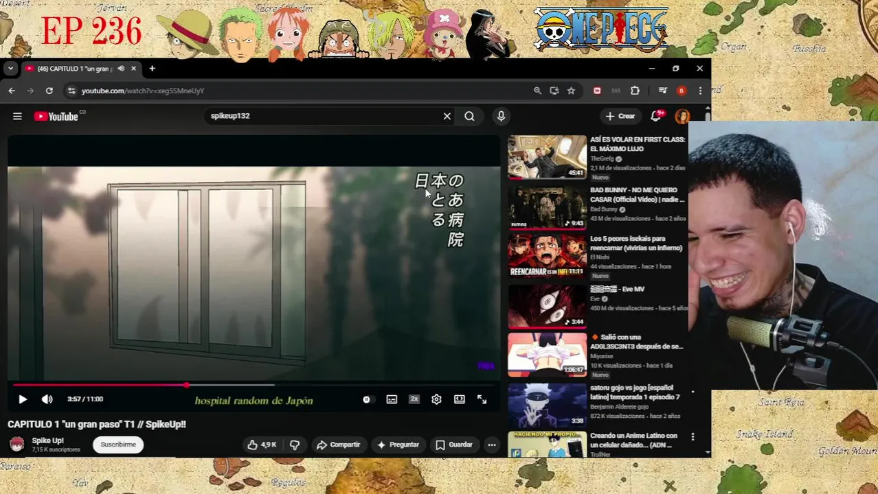Open a new tab with plus button
The width and height of the screenshot is (878, 494).
pos(153,69)
